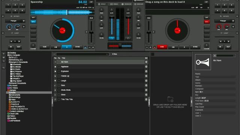Click the left deck waveform overview
The image size is (240, 135).
tap(63, 12)
